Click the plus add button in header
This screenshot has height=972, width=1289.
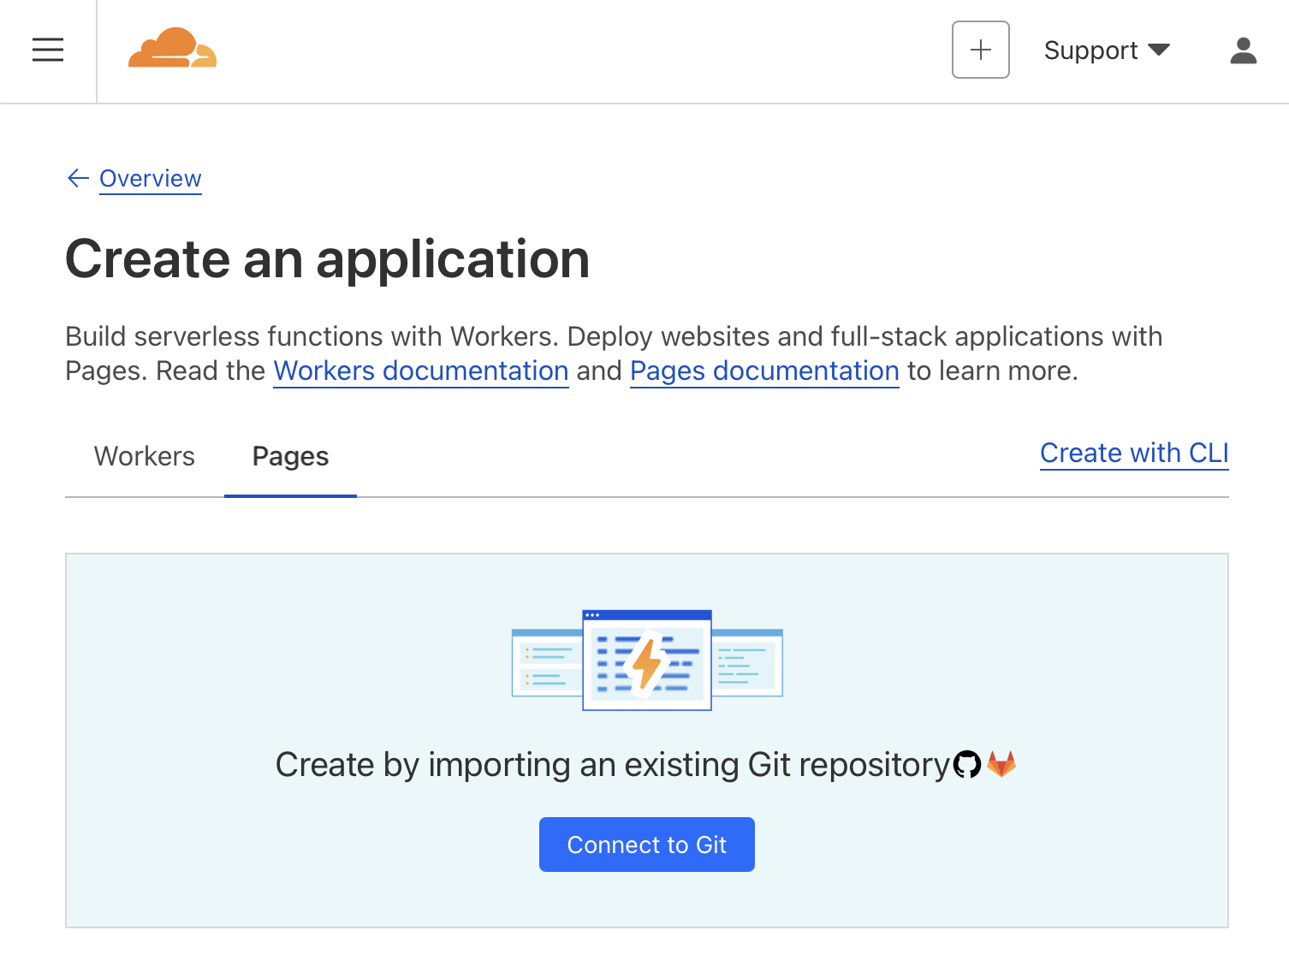pyautogui.click(x=980, y=50)
